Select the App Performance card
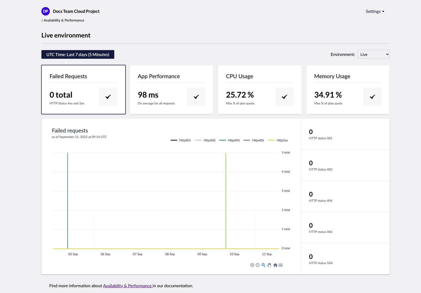Image resolution: width=421 pixels, height=293 pixels. [171, 89]
